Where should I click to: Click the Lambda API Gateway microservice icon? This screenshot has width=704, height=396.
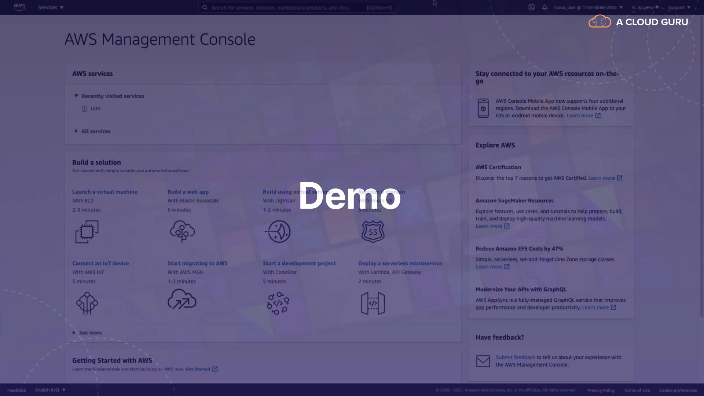[x=373, y=303]
